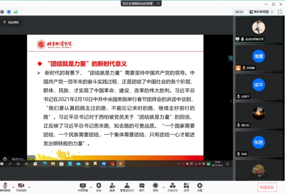Viewport: 285px width, 194px height.
Task: Turn on the camera (开启视频)
Action: click(21, 187)
